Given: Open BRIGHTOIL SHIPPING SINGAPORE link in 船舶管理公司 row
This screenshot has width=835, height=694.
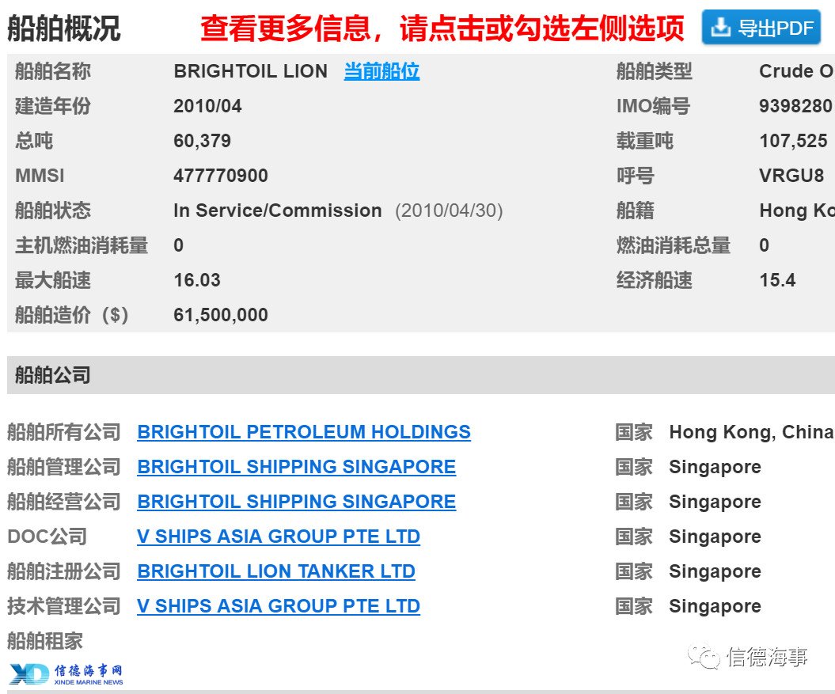Looking at the screenshot, I should click(296, 467).
